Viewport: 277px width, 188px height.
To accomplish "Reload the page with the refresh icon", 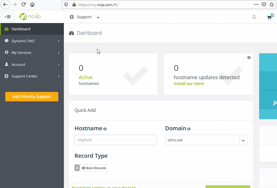I will tap(23, 4).
